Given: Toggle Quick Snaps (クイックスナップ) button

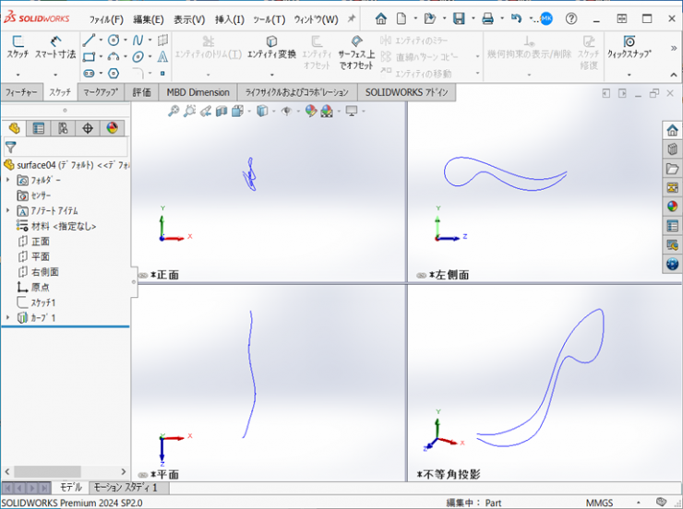Looking at the screenshot, I should point(629,47).
